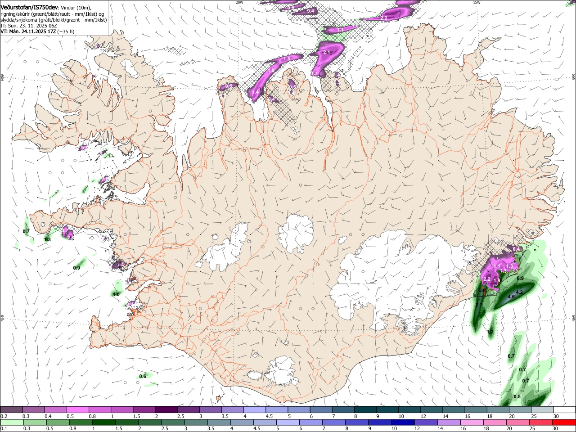This screenshot has width=576, height=432.
Task: Click the 20W longitude label
Action: [x=239, y=2]
